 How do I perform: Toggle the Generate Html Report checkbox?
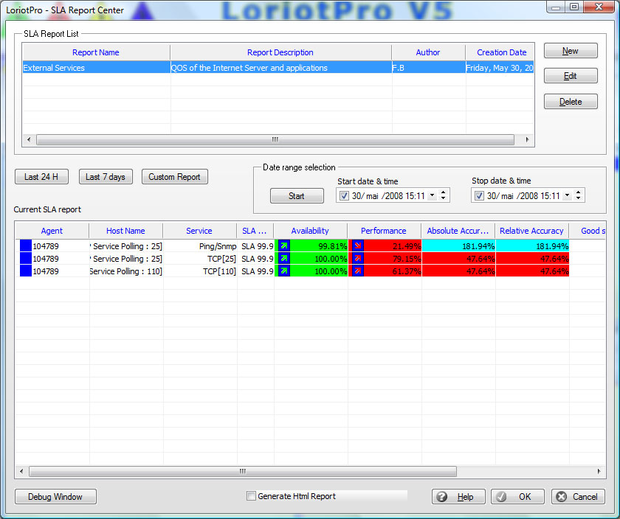coord(251,496)
